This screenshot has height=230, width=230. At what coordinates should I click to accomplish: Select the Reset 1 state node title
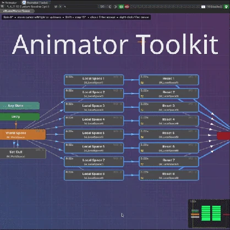[168, 78]
